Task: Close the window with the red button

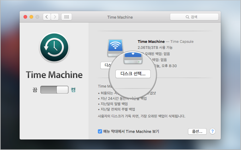Action: click(x=25, y=17)
